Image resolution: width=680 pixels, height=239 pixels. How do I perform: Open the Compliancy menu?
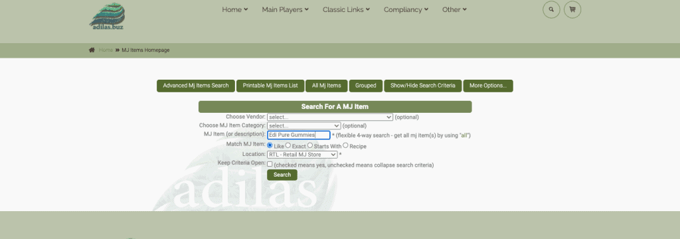click(x=406, y=9)
